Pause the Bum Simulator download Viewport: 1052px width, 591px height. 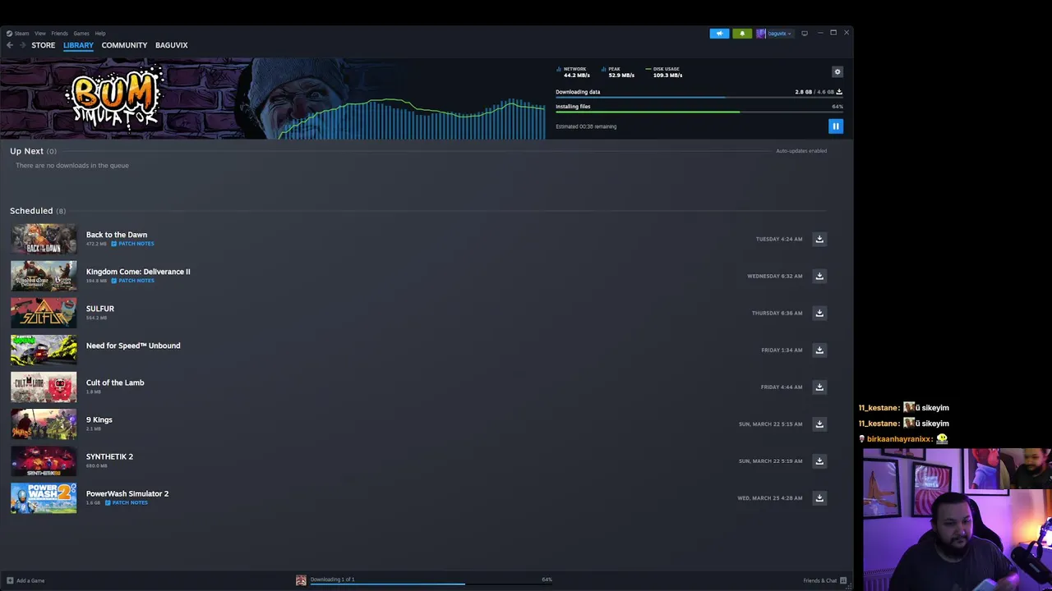pyautogui.click(x=836, y=126)
